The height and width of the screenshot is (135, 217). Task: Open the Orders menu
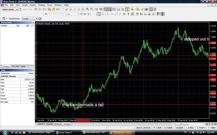[x=33, y=5]
